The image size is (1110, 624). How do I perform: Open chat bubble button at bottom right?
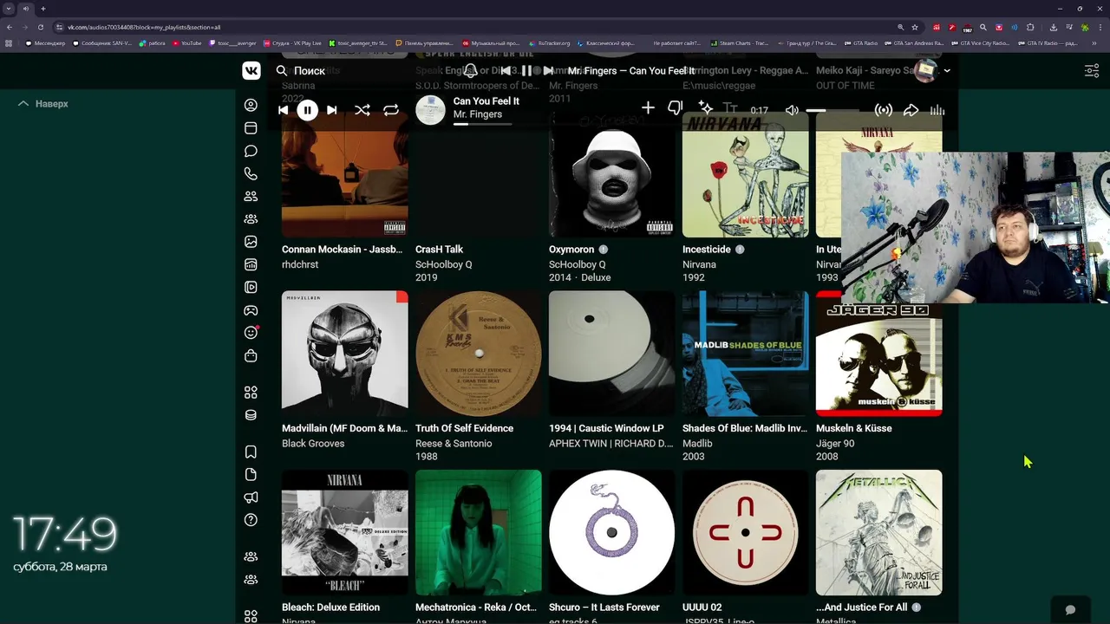1070,610
